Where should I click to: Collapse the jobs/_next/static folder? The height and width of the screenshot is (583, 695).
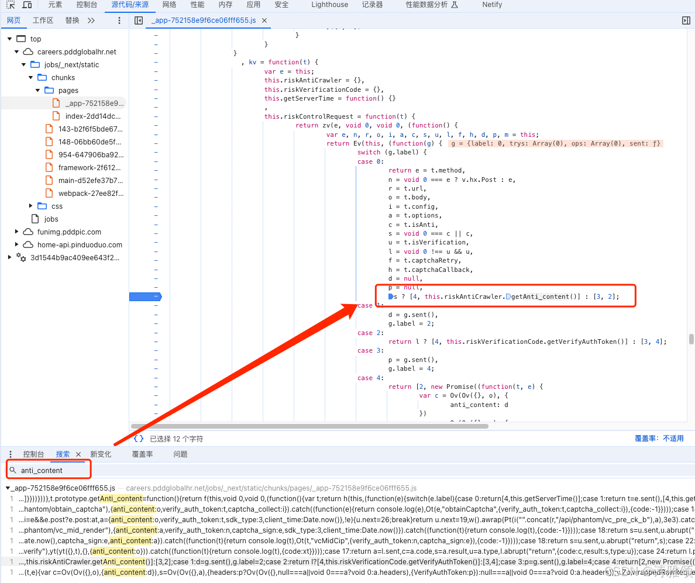pos(24,65)
